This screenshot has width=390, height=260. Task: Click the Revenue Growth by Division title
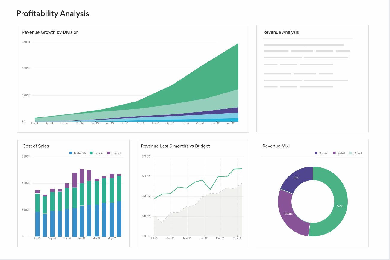[x=50, y=32]
